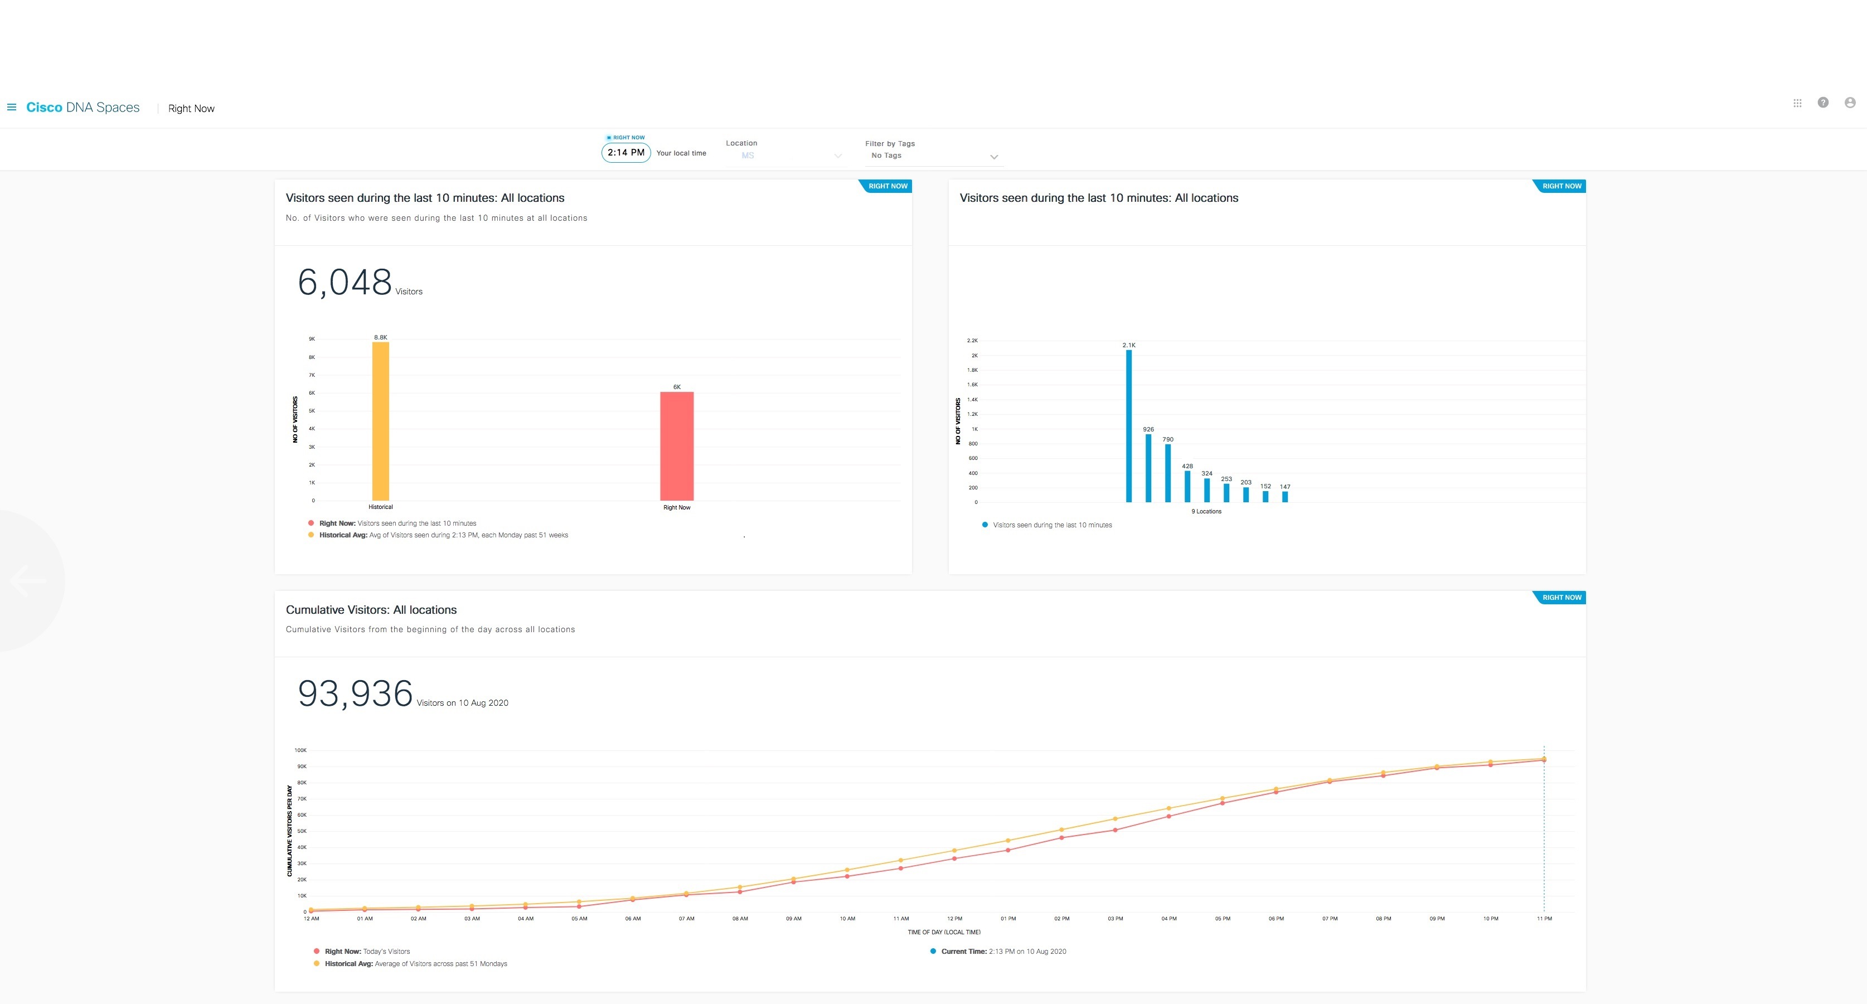Open the Filter by Tags dropdown

tap(993, 157)
